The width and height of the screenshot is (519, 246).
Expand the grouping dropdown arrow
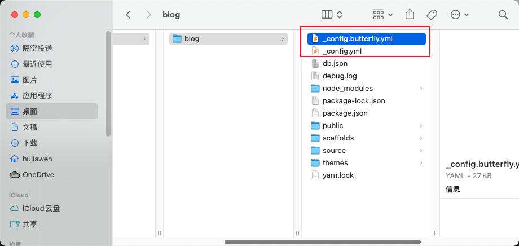point(390,15)
